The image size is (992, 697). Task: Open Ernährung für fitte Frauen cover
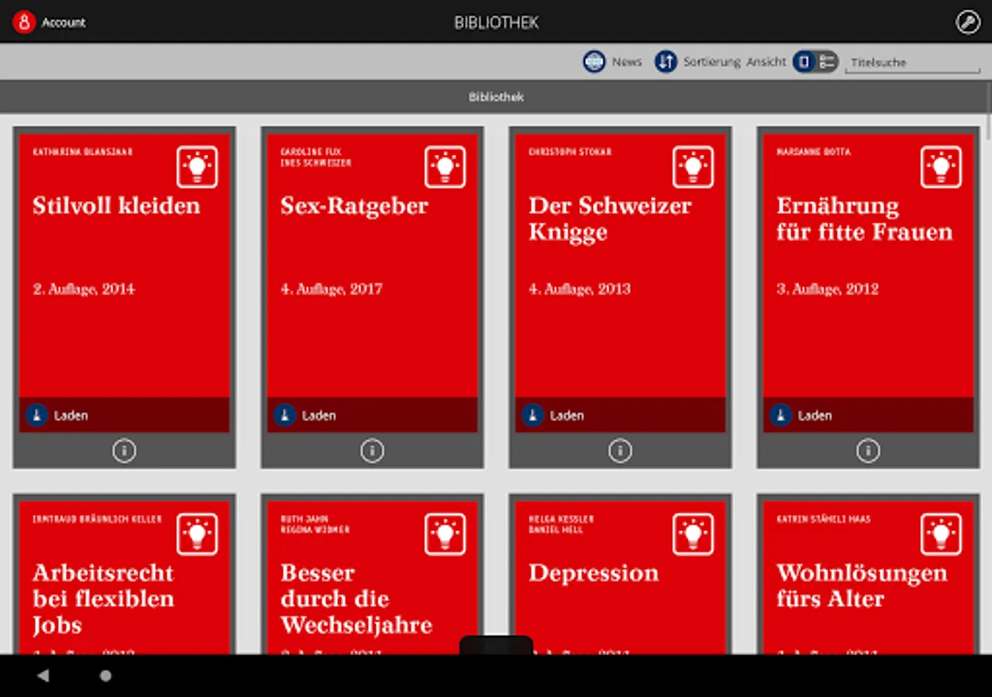pos(868,266)
